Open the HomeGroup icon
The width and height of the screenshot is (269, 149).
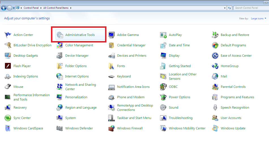215,66
